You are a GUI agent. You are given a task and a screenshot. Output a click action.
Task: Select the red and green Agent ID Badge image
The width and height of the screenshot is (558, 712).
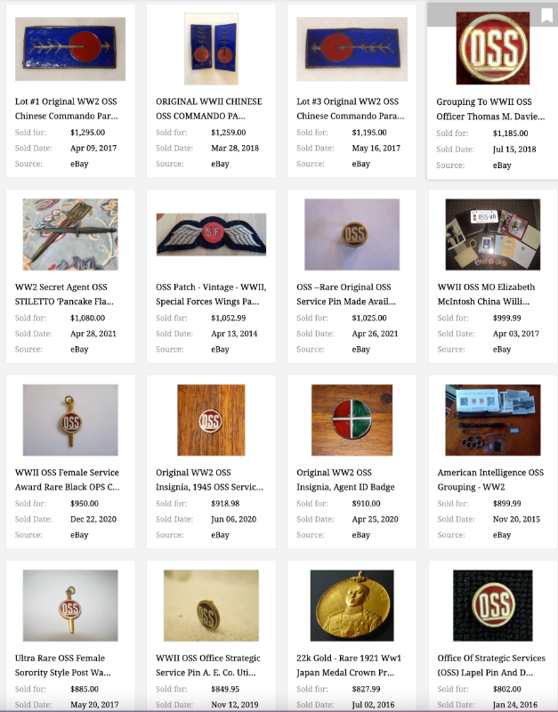pyautogui.click(x=352, y=420)
